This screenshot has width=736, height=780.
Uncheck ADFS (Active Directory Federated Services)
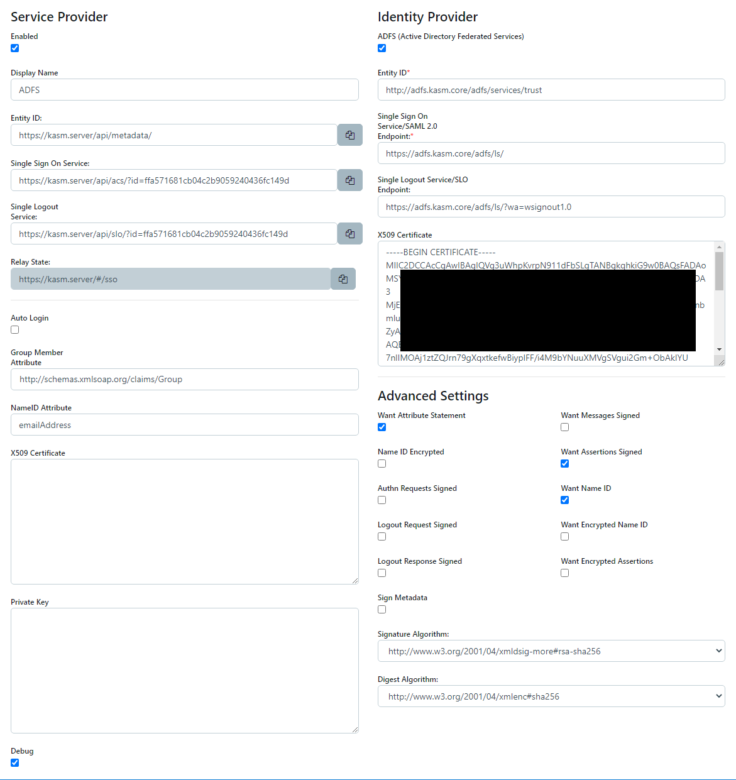coord(382,48)
